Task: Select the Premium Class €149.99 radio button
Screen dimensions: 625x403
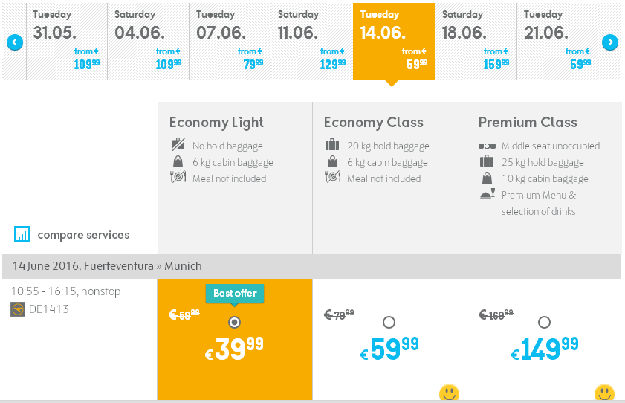Action: pos(544,322)
